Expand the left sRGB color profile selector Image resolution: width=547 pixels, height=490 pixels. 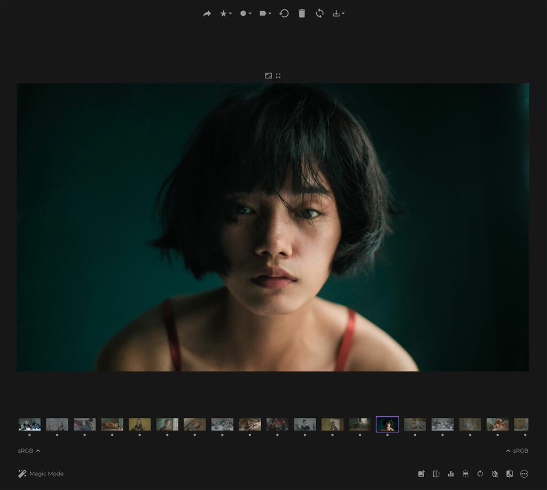tap(29, 451)
